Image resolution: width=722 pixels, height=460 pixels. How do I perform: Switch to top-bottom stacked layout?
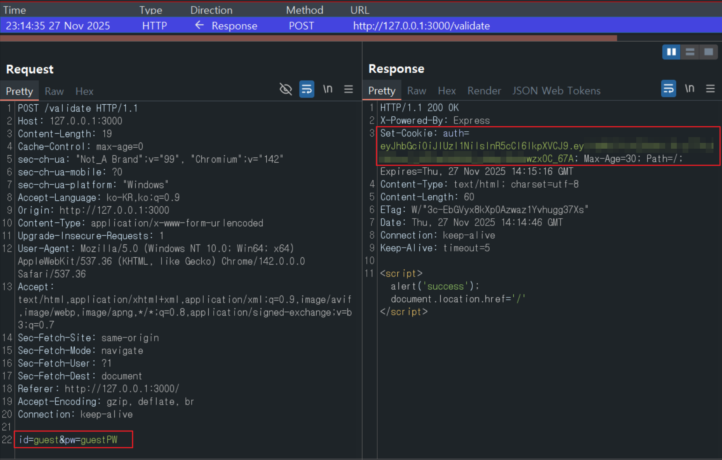tap(690, 52)
